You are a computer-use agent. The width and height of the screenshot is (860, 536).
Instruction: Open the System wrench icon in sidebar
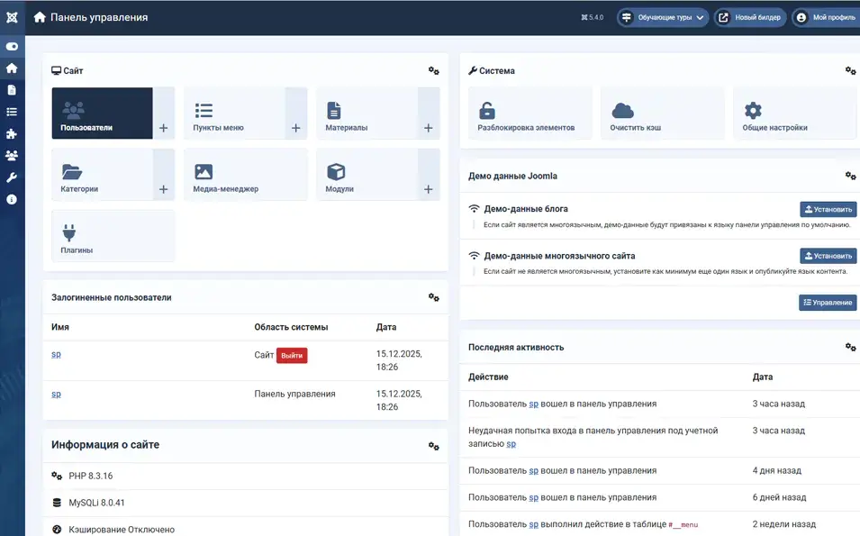point(12,177)
